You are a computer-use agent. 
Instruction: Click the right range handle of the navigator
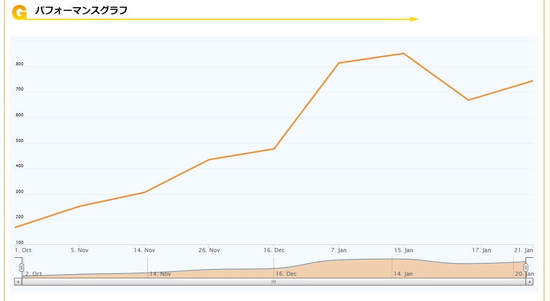coord(526,268)
